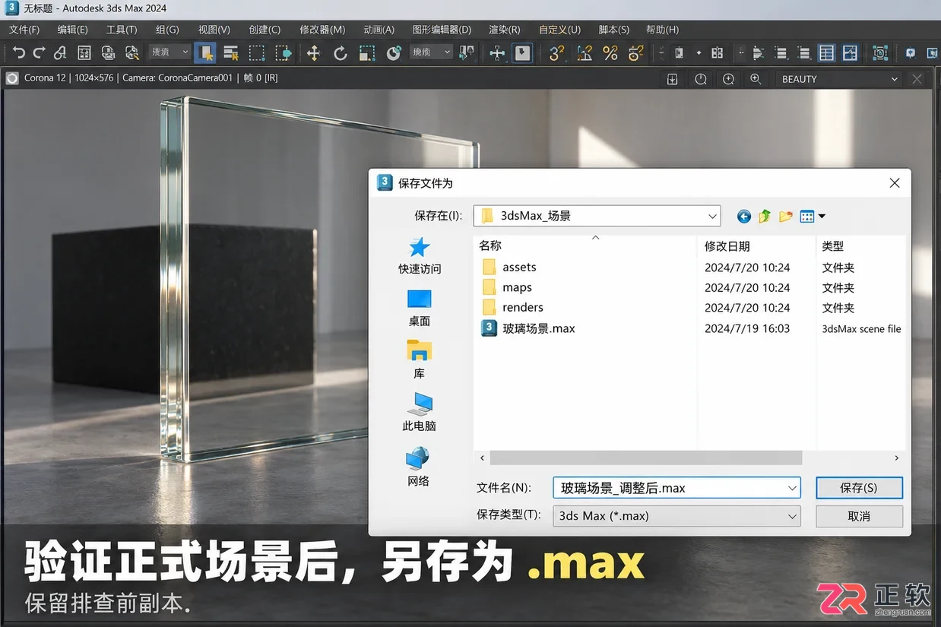Open the 脚本(S) menu
Viewport: 941px width, 627px height.
coord(614,30)
